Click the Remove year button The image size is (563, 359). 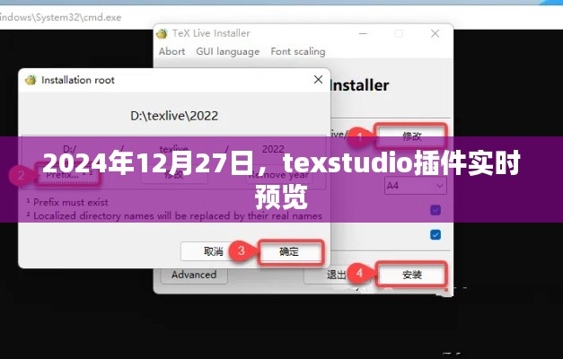(x=278, y=175)
